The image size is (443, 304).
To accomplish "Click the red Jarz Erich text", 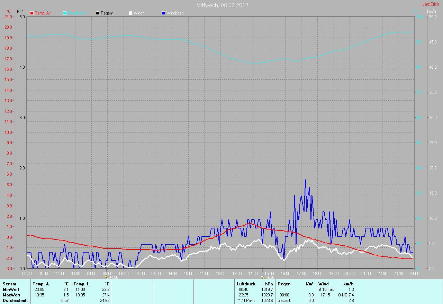I will click(x=431, y=4).
